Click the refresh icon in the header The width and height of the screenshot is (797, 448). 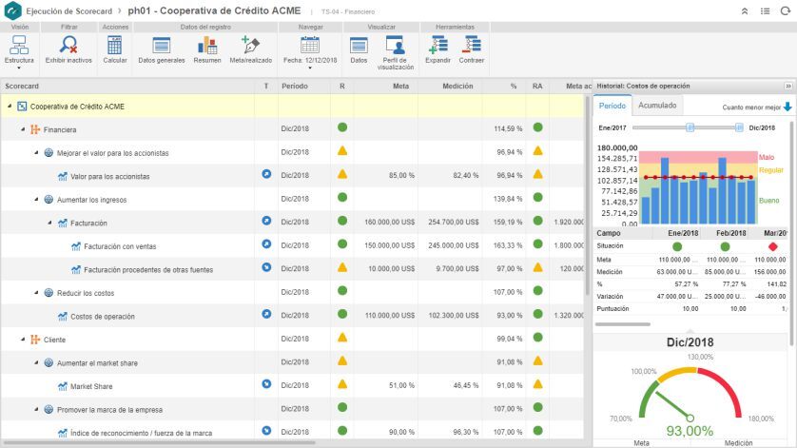785,10
